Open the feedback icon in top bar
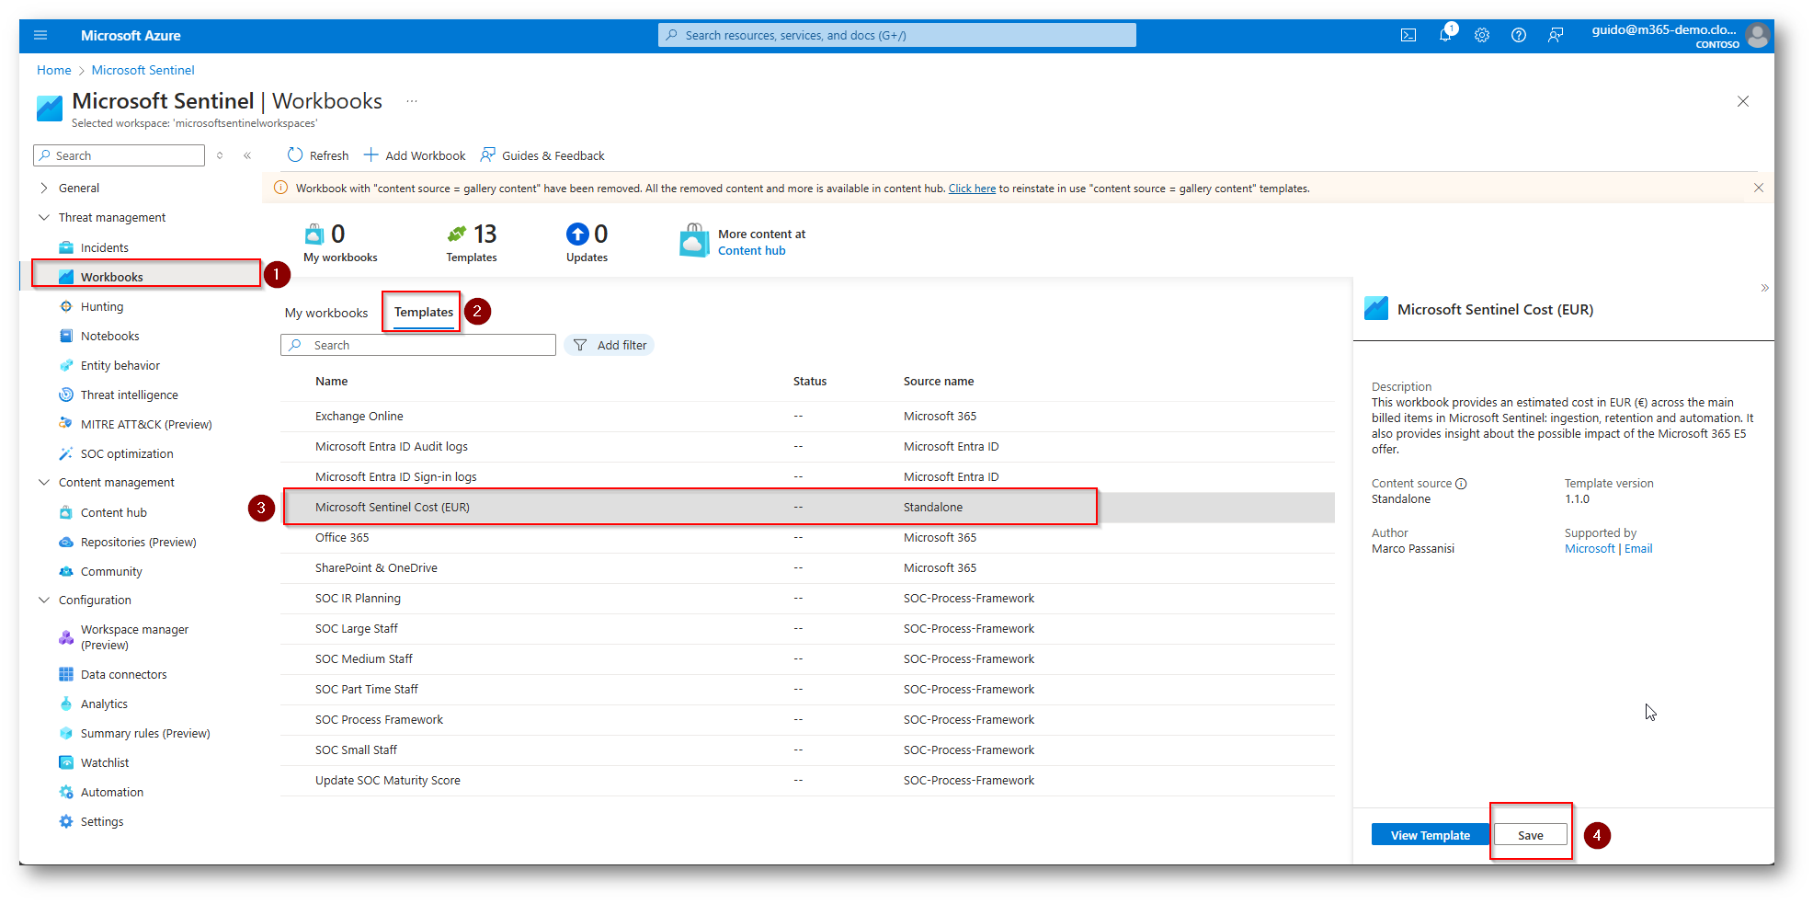Viewport: 1813px width, 904px height. (1556, 35)
